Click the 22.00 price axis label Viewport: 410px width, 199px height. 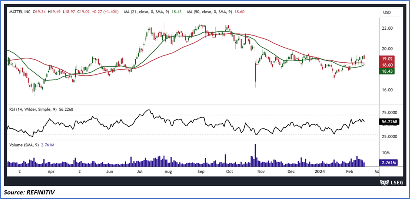coord(388,28)
